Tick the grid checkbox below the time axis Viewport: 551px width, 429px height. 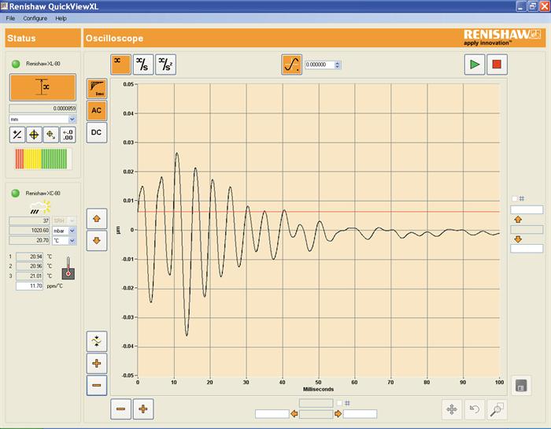(338, 403)
